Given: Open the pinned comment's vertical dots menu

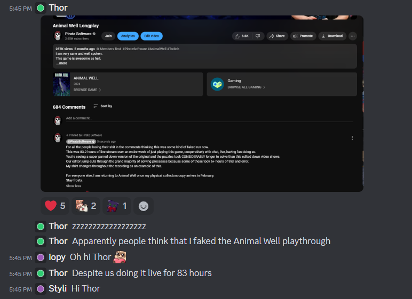Looking at the screenshot, I should (352, 138).
